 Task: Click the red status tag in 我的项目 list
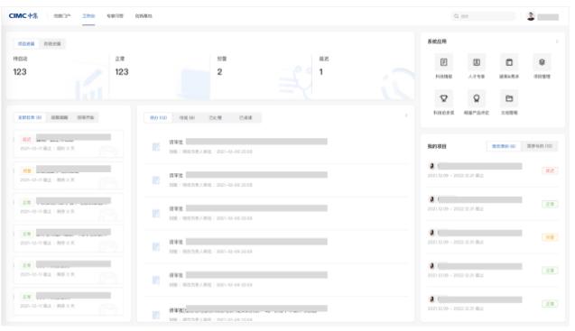pyautogui.click(x=550, y=170)
